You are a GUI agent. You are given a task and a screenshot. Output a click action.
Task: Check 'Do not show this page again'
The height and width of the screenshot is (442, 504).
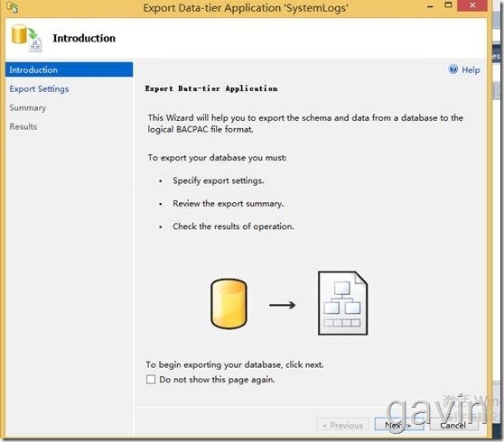tap(151, 380)
